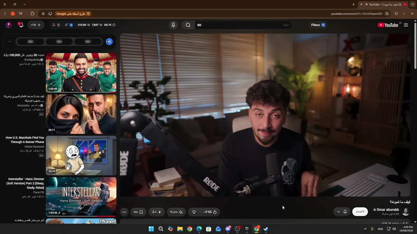Click the vidIQ alert bell icon

click(x=54, y=25)
